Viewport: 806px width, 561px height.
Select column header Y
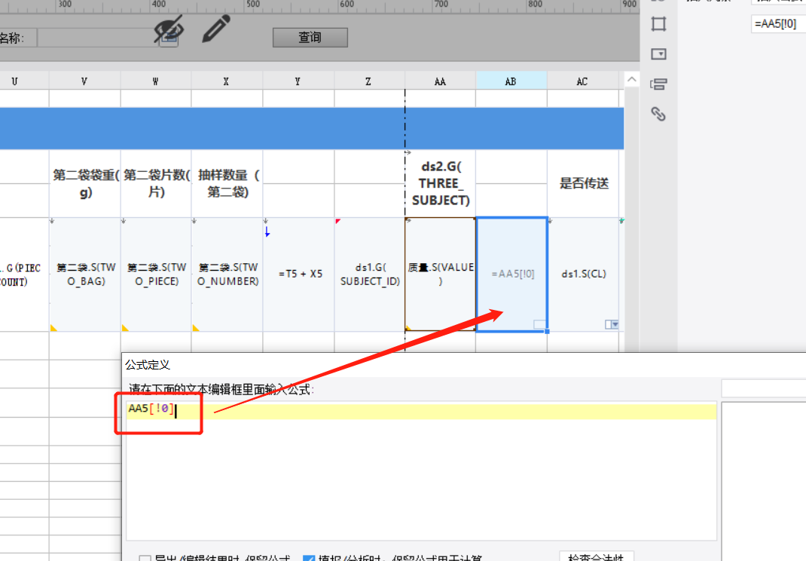pyautogui.click(x=298, y=81)
